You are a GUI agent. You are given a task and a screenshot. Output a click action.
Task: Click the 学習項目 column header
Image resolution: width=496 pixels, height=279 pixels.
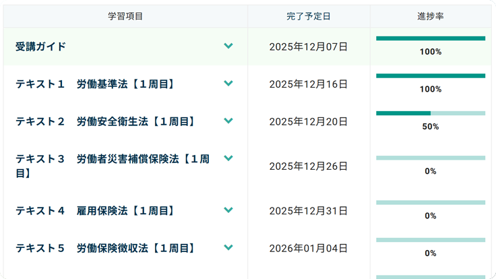click(125, 15)
